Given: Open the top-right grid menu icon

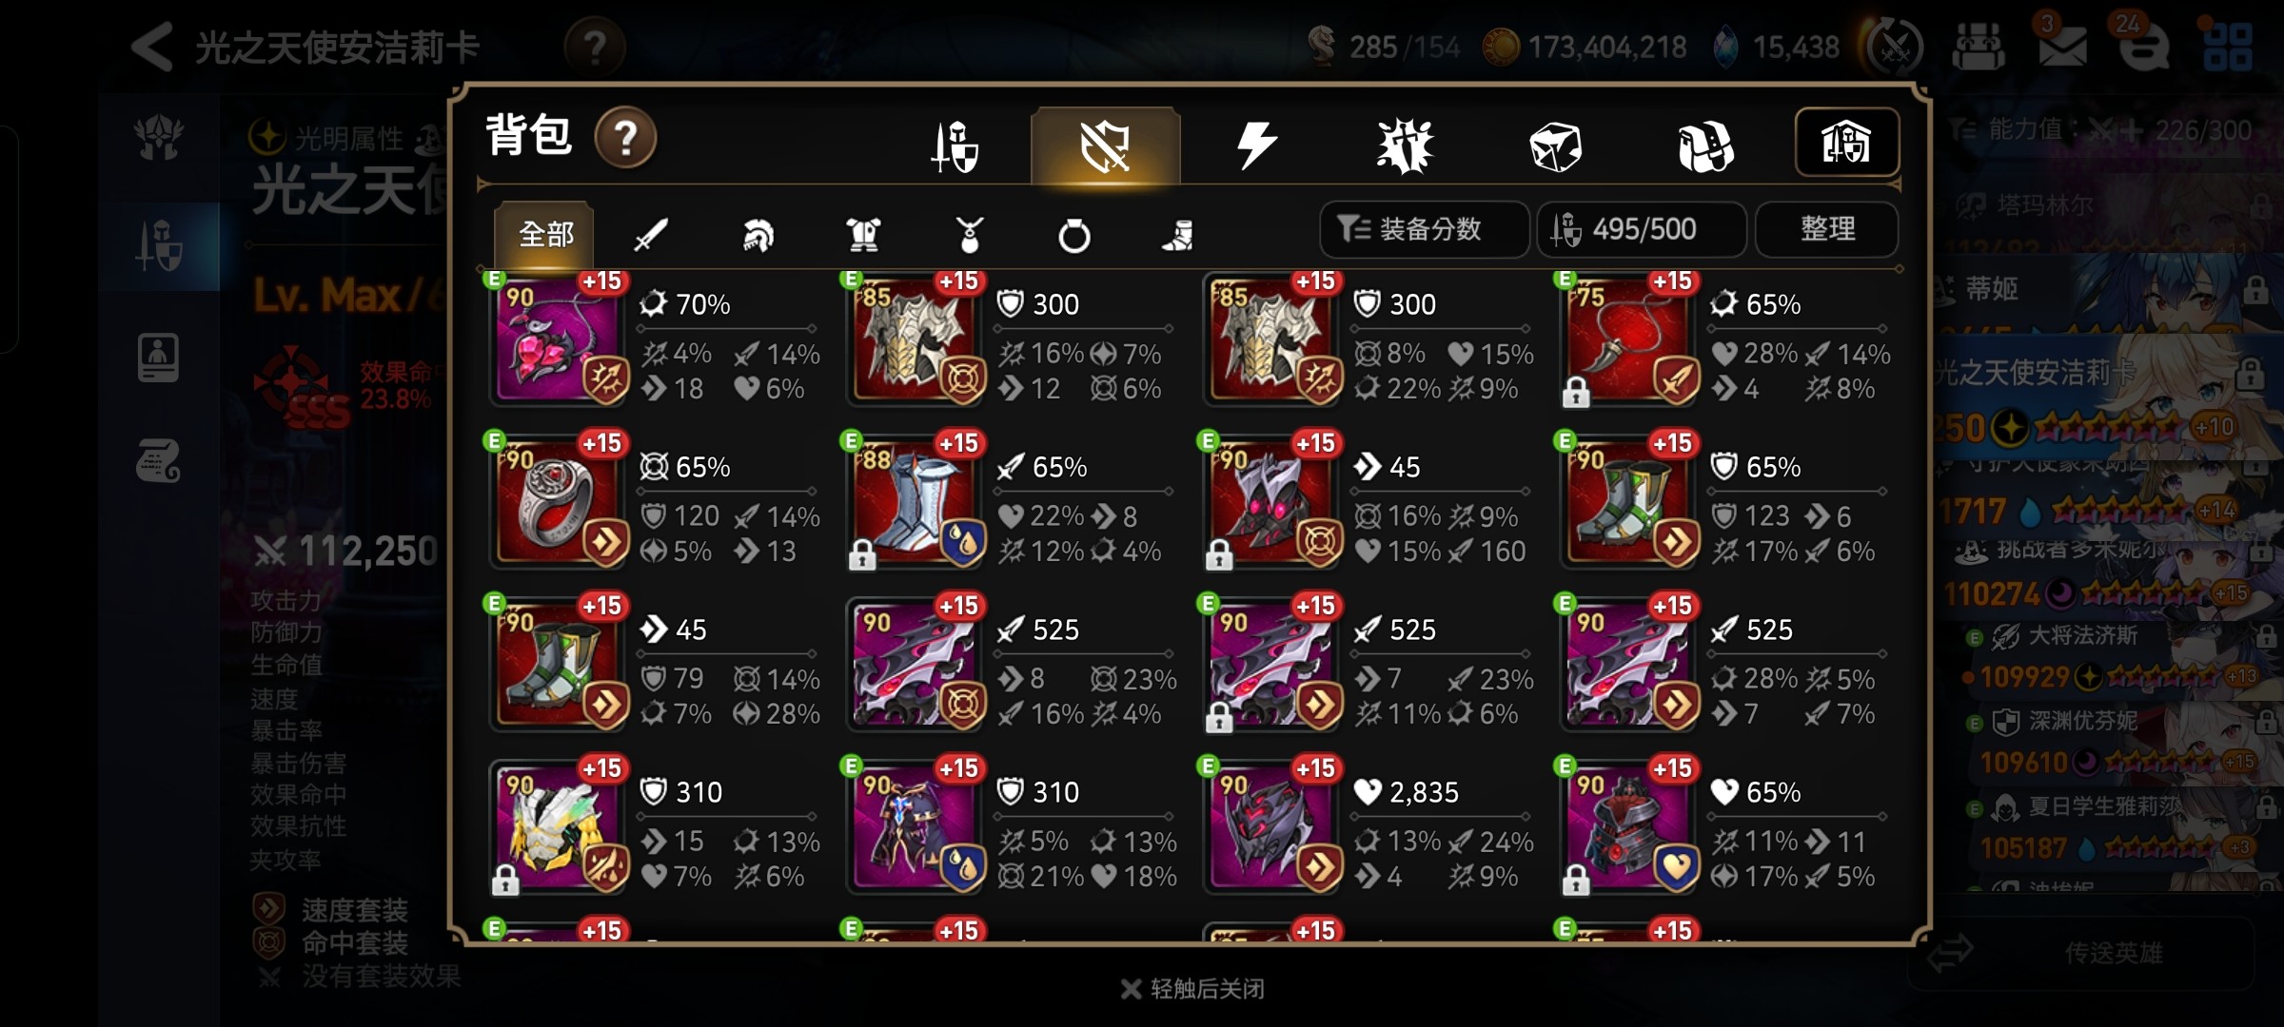Looking at the screenshot, I should (2228, 46).
